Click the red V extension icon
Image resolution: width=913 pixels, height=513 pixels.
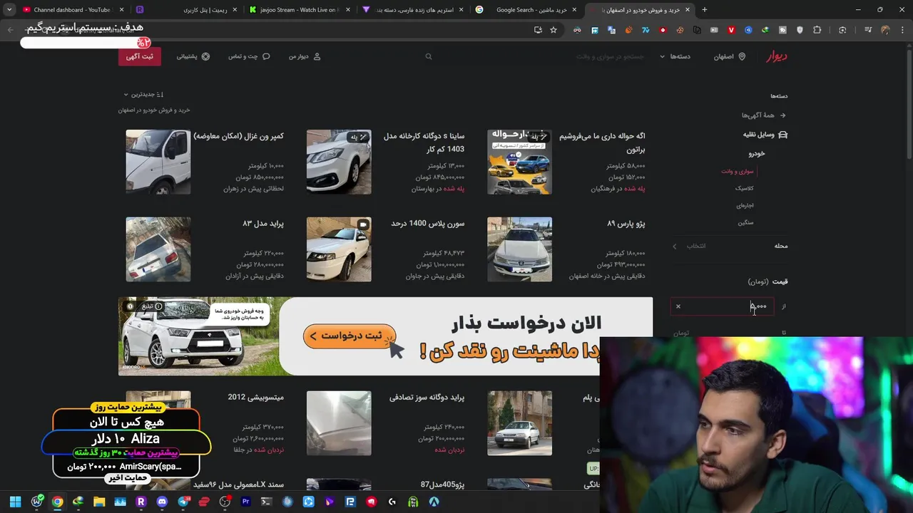(x=731, y=30)
